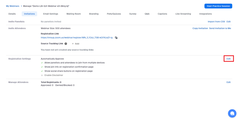
Task: Click 'Denied/Blocked: 0' text
Action: pyautogui.click(x=65, y=85)
